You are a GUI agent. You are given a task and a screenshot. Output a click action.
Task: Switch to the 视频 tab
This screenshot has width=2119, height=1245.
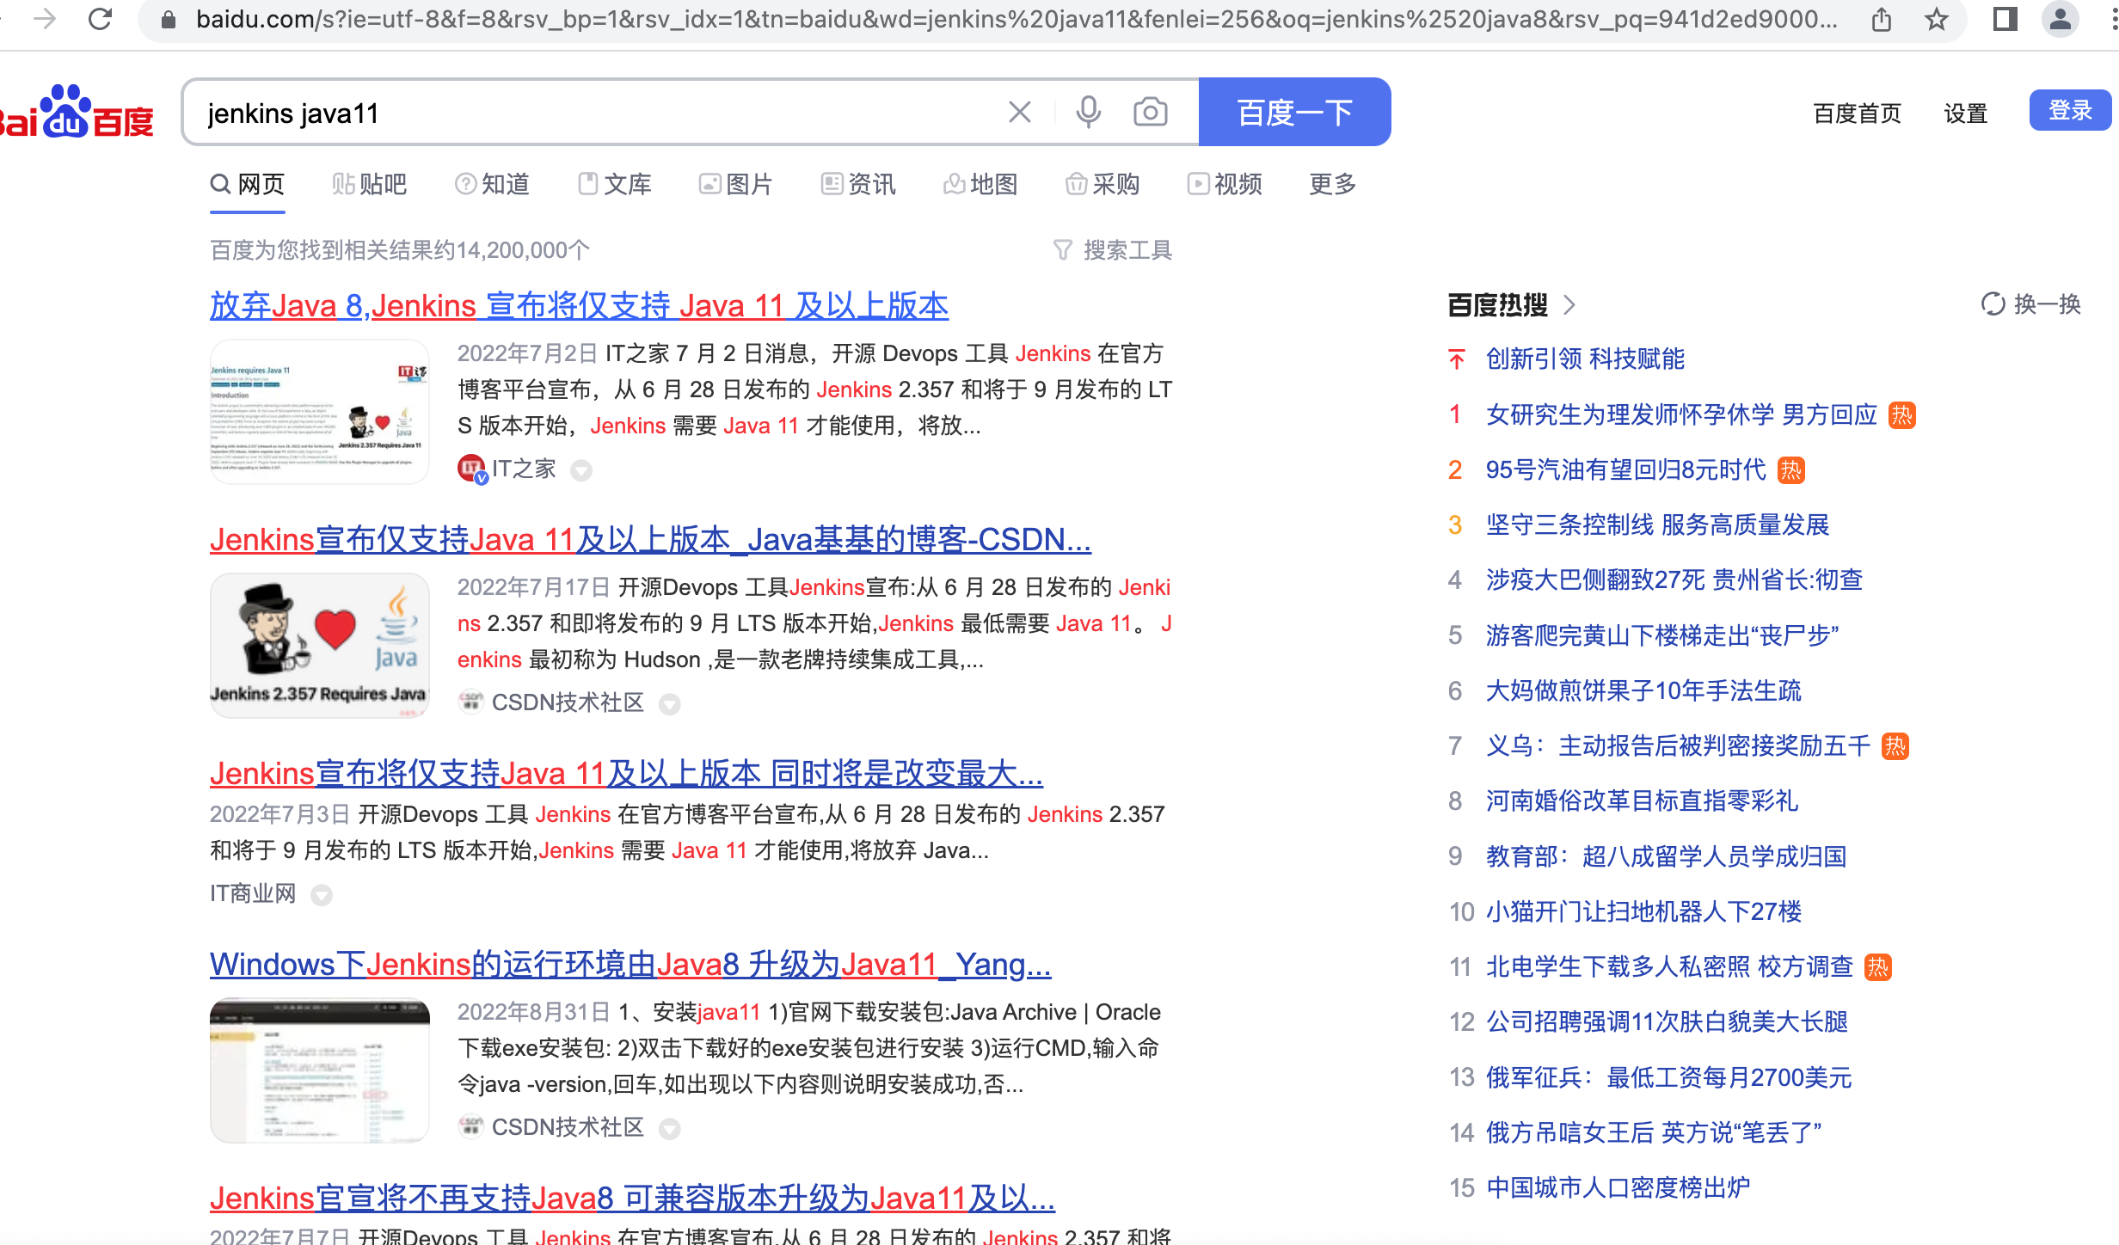(x=1225, y=184)
